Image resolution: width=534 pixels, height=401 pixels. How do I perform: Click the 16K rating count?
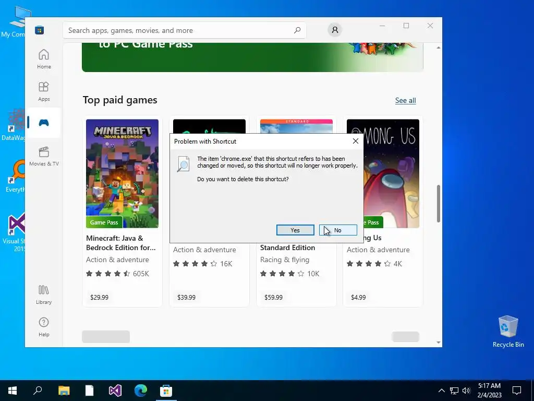226,264
